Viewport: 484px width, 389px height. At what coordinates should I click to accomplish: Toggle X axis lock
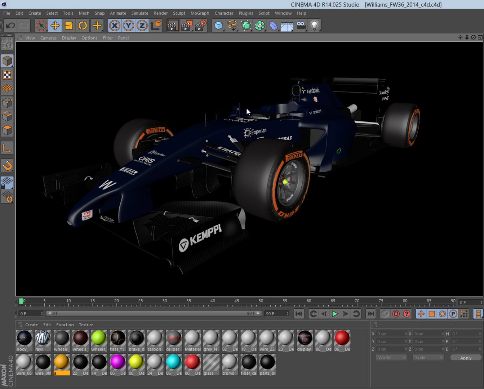(115, 26)
